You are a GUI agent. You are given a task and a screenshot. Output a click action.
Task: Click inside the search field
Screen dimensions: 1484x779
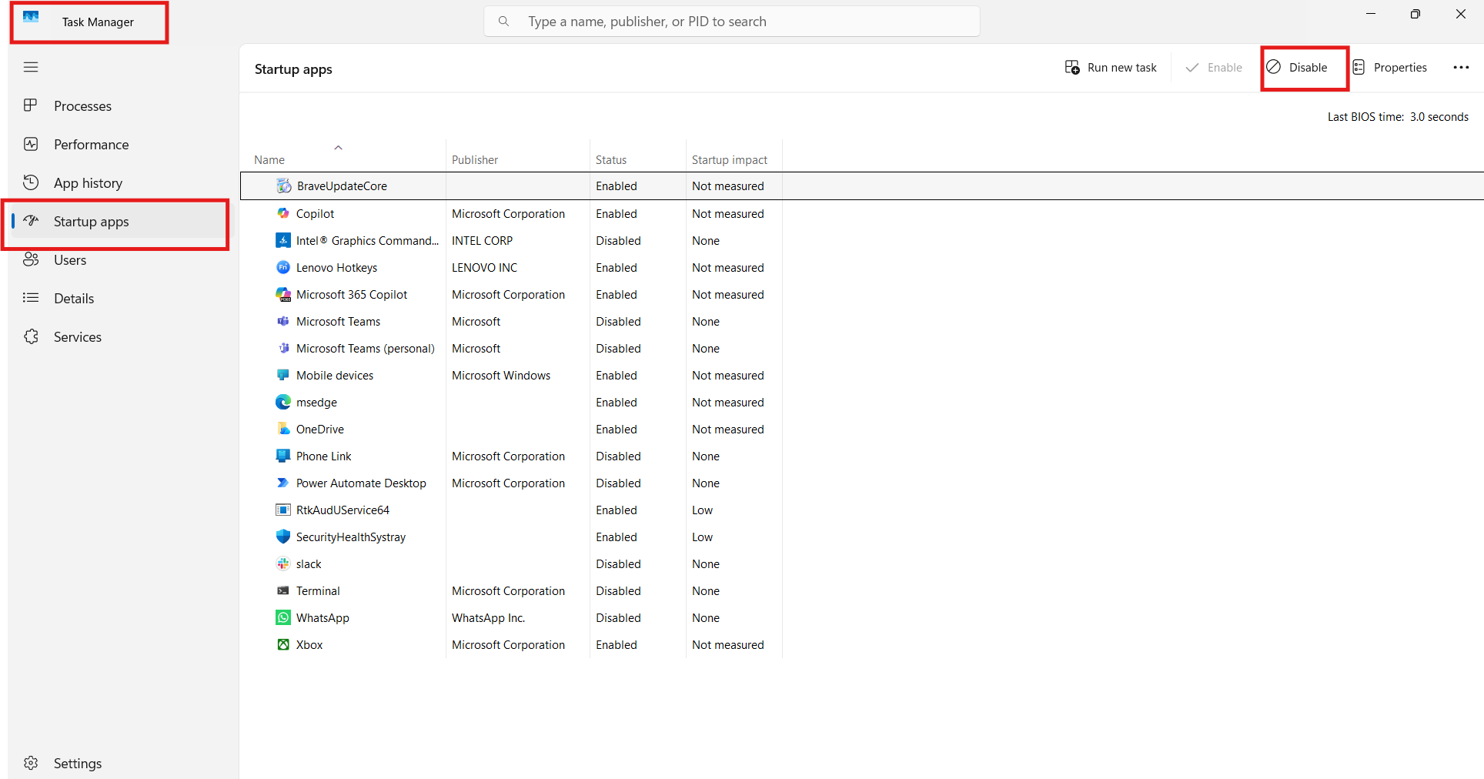pos(731,21)
